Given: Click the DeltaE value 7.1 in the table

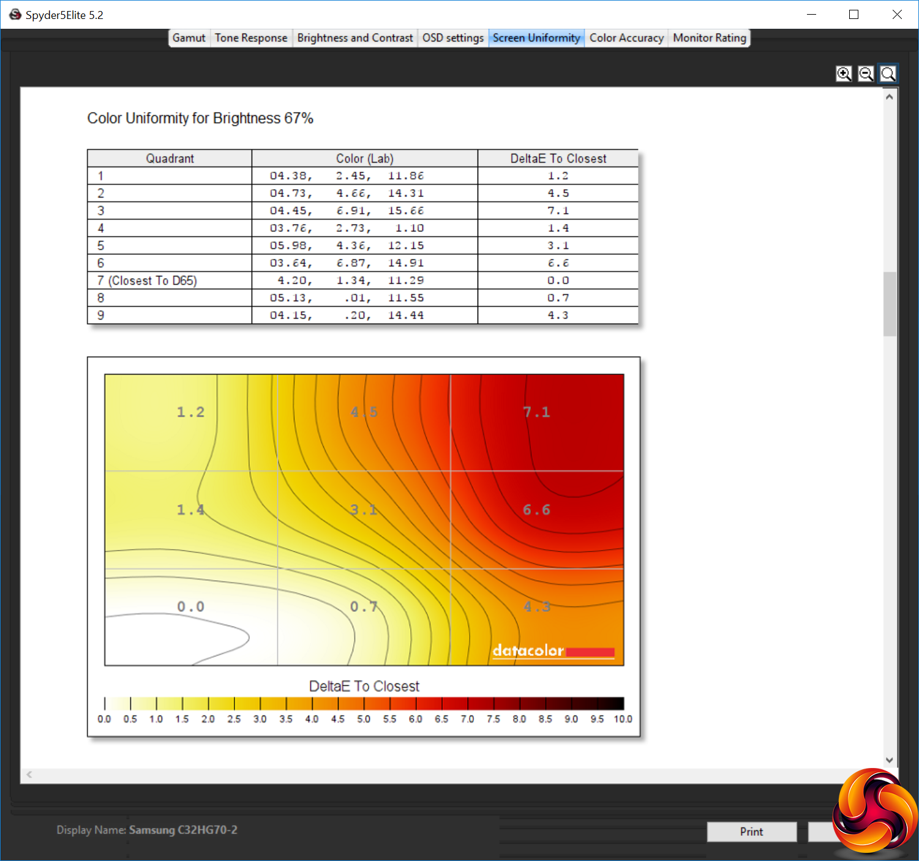Looking at the screenshot, I should pyautogui.click(x=558, y=211).
